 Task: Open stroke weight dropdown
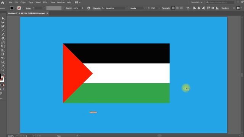[44, 8]
